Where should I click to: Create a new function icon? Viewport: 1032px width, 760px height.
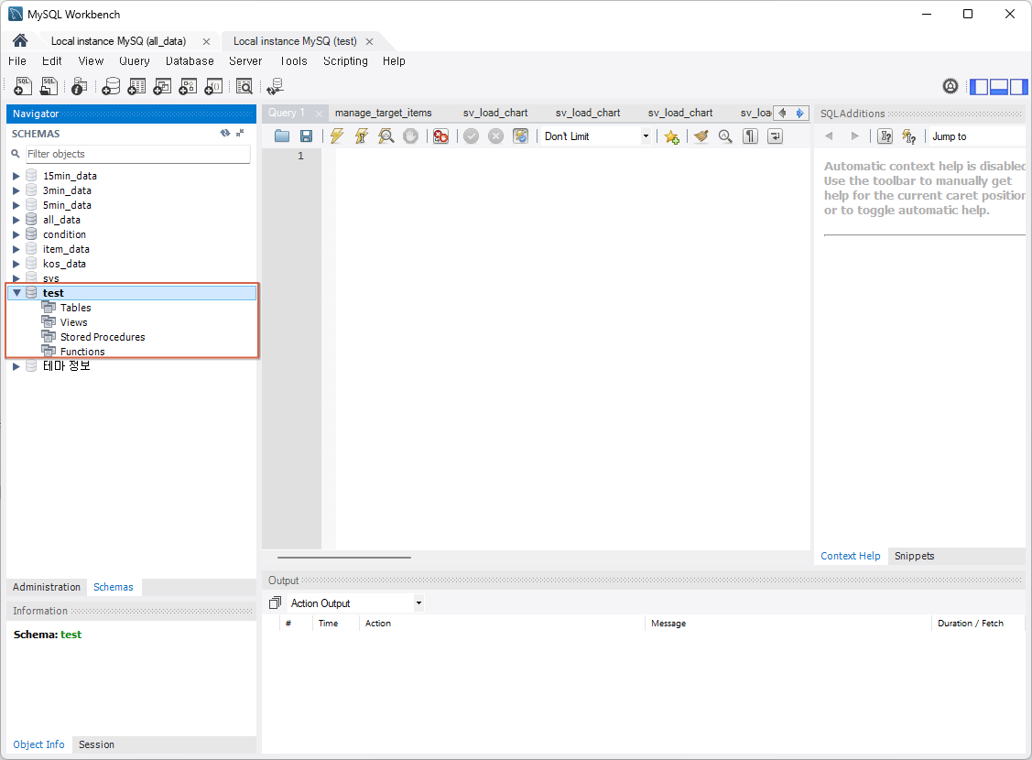pos(213,86)
